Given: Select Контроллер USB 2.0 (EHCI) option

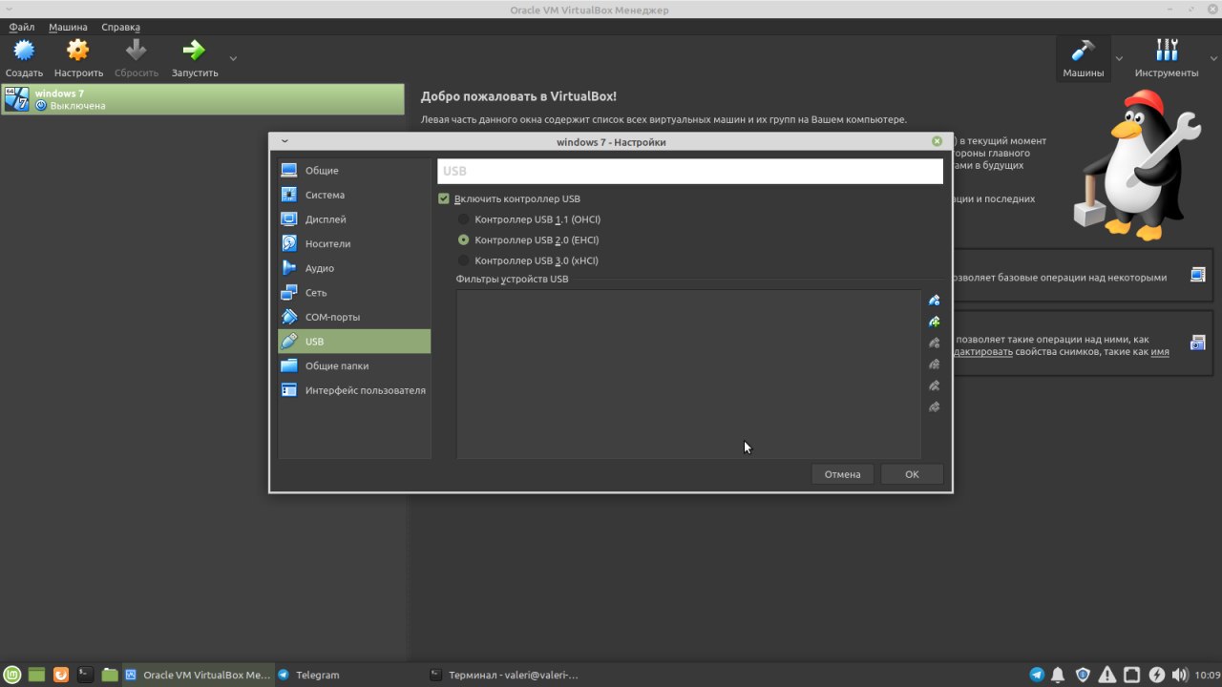Looking at the screenshot, I should tap(464, 240).
